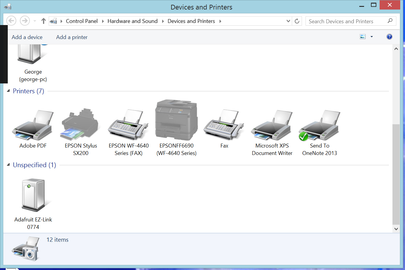Open the recent locations dropdown arrow
Screen dimensions: 405x270
click(x=35, y=21)
